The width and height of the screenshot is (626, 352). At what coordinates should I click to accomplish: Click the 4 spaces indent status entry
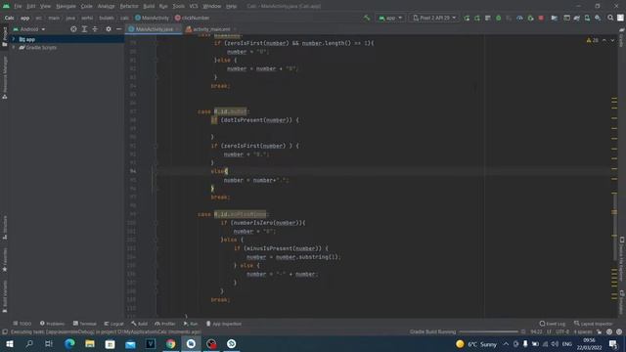tap(583, 331)
